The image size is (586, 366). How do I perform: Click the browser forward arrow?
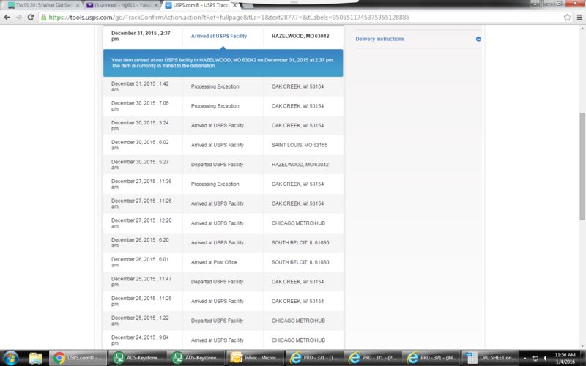19,17
